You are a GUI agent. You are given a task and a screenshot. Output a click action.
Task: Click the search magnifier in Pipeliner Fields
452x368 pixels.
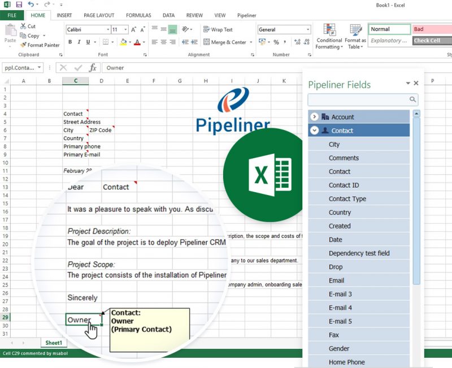tap(413, 99)
